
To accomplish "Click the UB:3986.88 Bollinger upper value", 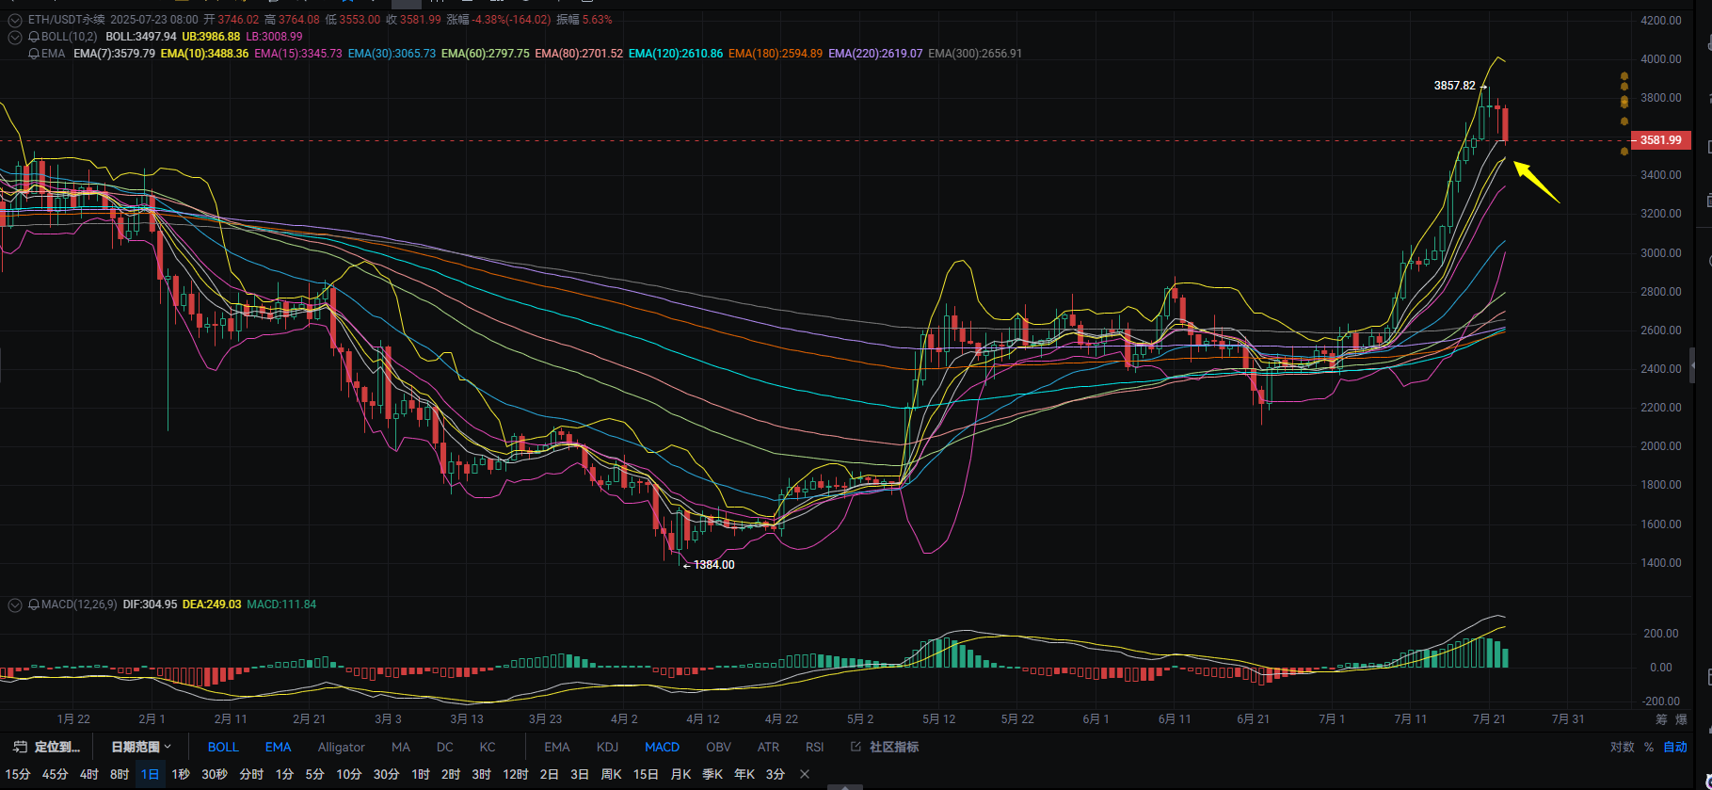I will pyautogui.click(x=211, y=37).
